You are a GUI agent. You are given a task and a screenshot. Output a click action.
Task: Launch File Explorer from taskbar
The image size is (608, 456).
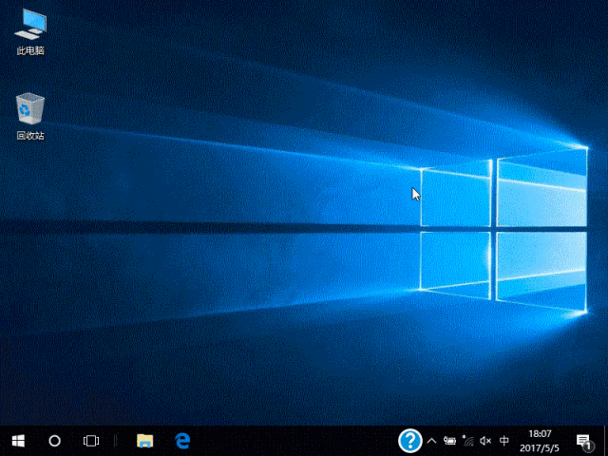pyautogui.click(x=145, y=441)
